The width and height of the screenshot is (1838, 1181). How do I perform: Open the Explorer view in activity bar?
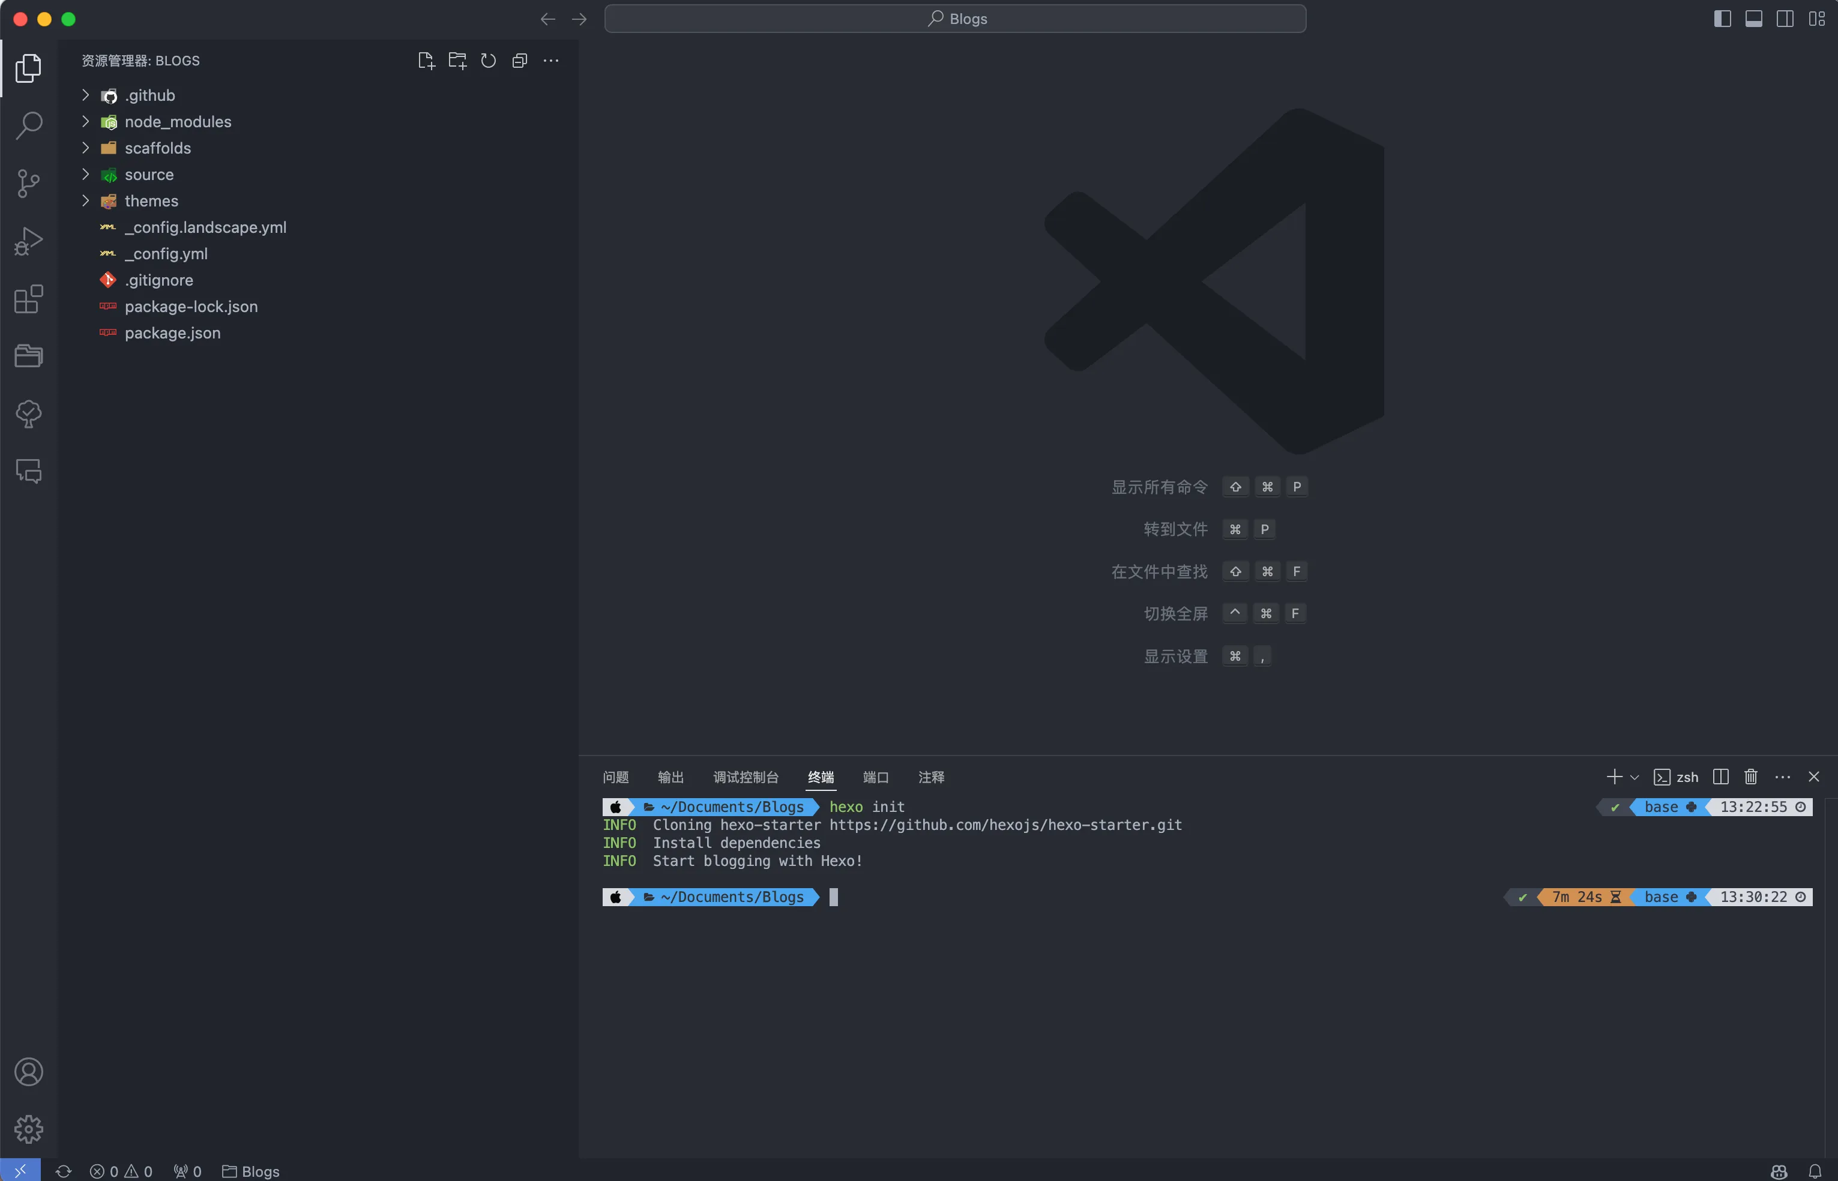tap(28, 68)
